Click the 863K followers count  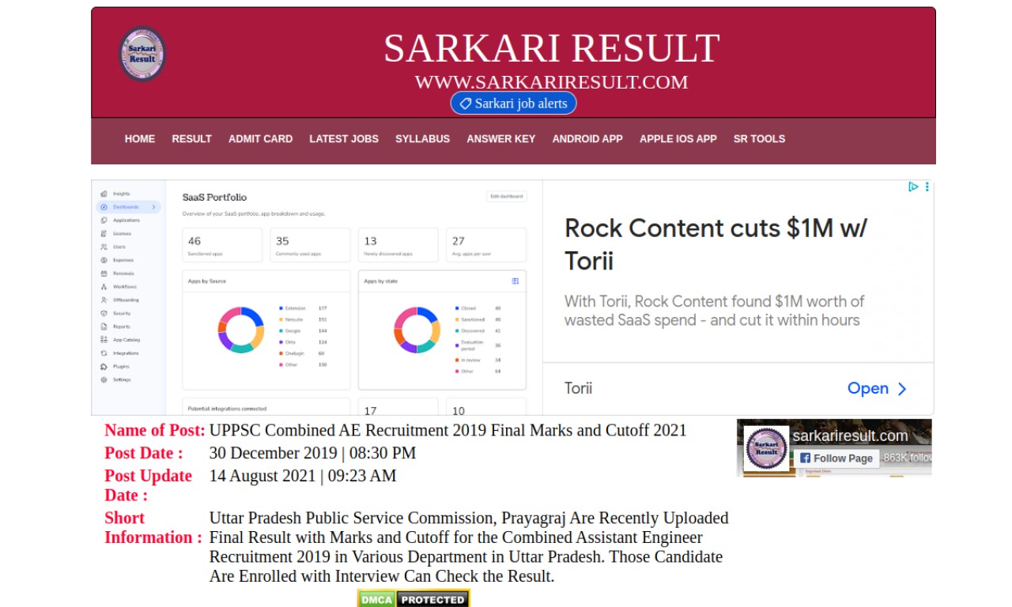908,458
